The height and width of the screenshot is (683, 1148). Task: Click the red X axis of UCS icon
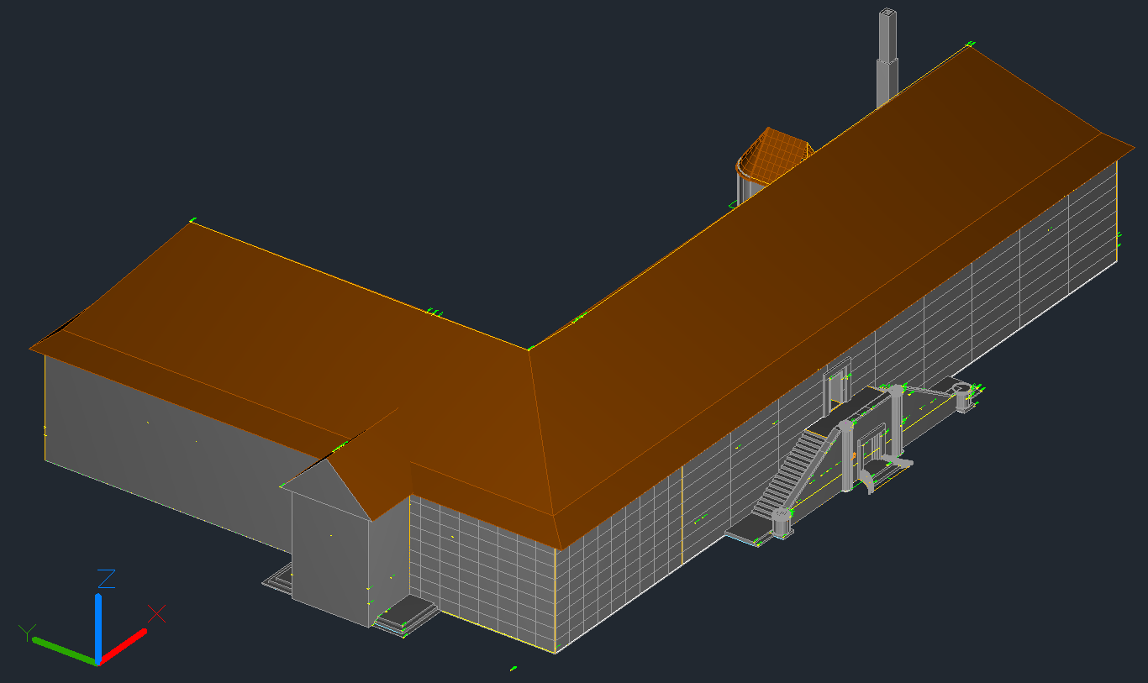(x=126, y=643)
